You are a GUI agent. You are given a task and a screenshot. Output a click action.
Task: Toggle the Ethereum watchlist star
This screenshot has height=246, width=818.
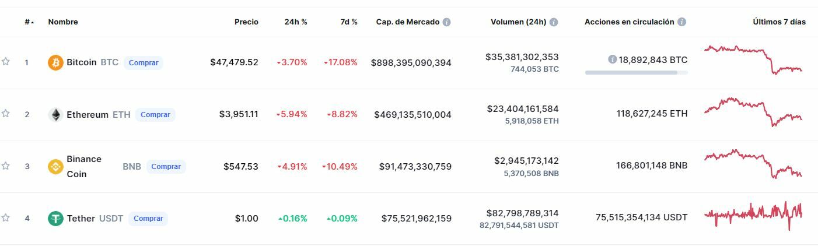[x=6, y=114]
